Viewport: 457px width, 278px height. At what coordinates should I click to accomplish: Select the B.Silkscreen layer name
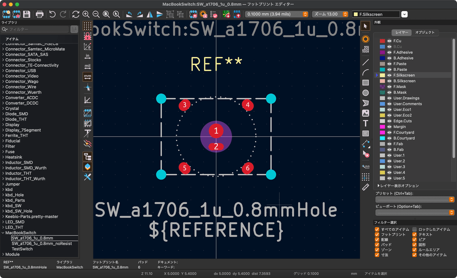[404, 81]
